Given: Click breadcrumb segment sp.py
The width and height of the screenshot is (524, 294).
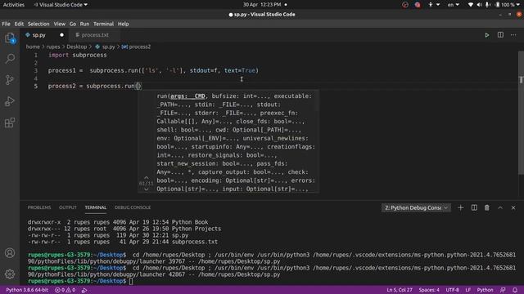Looking at the screenshot, I should pyautogui.click(x=108, y=47).
